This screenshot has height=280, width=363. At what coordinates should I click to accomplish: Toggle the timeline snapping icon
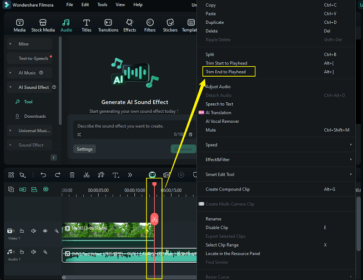46,189
